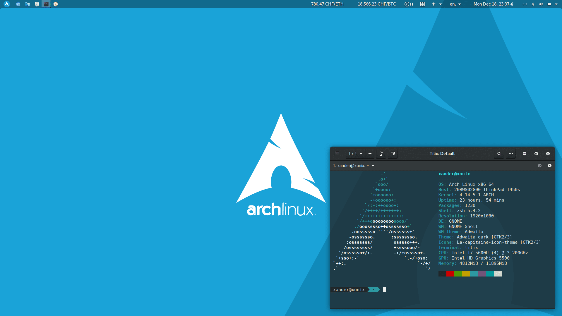
Task: Click the green color block in neofetch output
Action: [x=458, y=274]
